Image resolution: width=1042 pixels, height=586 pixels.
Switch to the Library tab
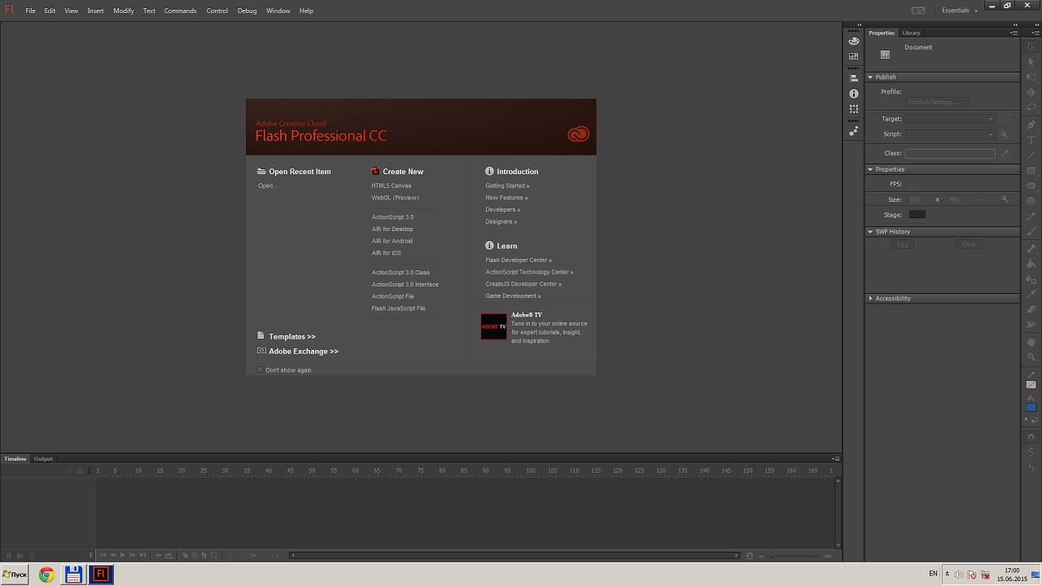tap(911, 33)
